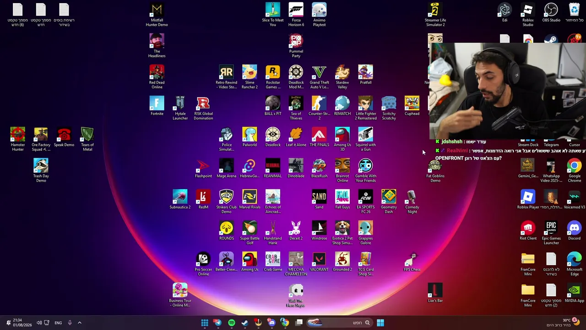The height and width of the screenshot is (330, 586).
Task: Open Discord from the taskbar
Action: [271, 323]
